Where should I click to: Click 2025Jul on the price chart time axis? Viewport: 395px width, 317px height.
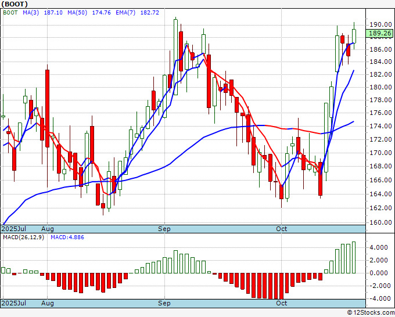pos(13,229)
